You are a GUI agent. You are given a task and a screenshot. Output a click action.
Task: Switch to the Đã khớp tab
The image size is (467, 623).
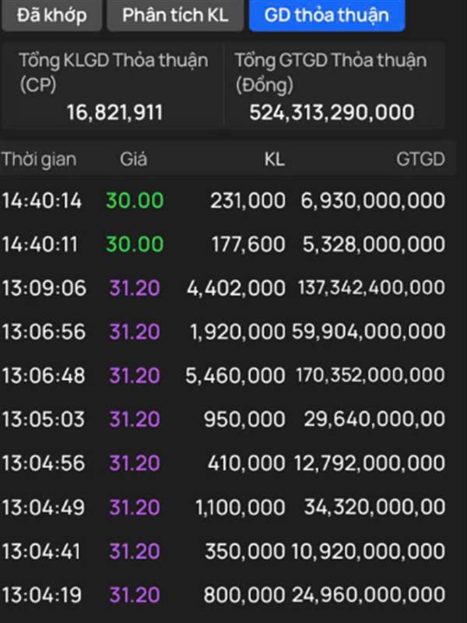click(51, 15)
